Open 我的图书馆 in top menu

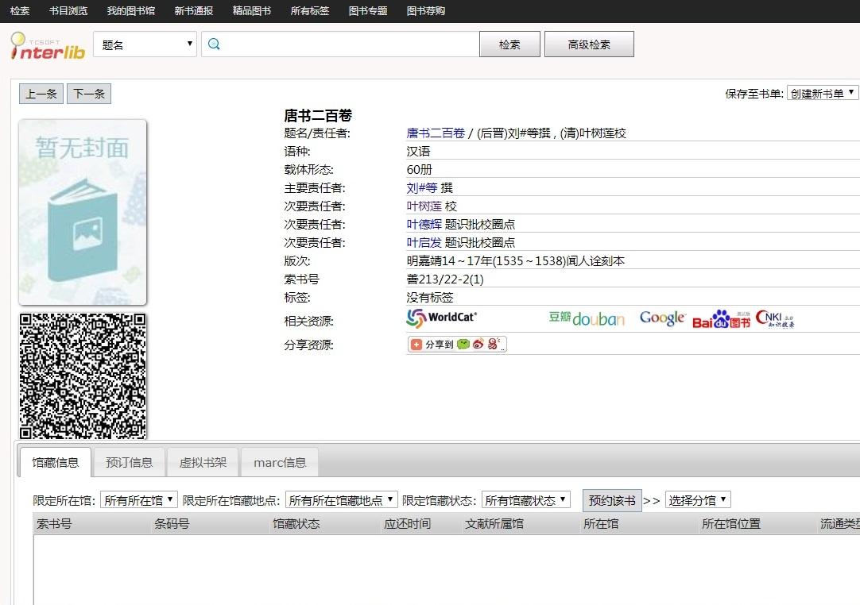(131, 11)
